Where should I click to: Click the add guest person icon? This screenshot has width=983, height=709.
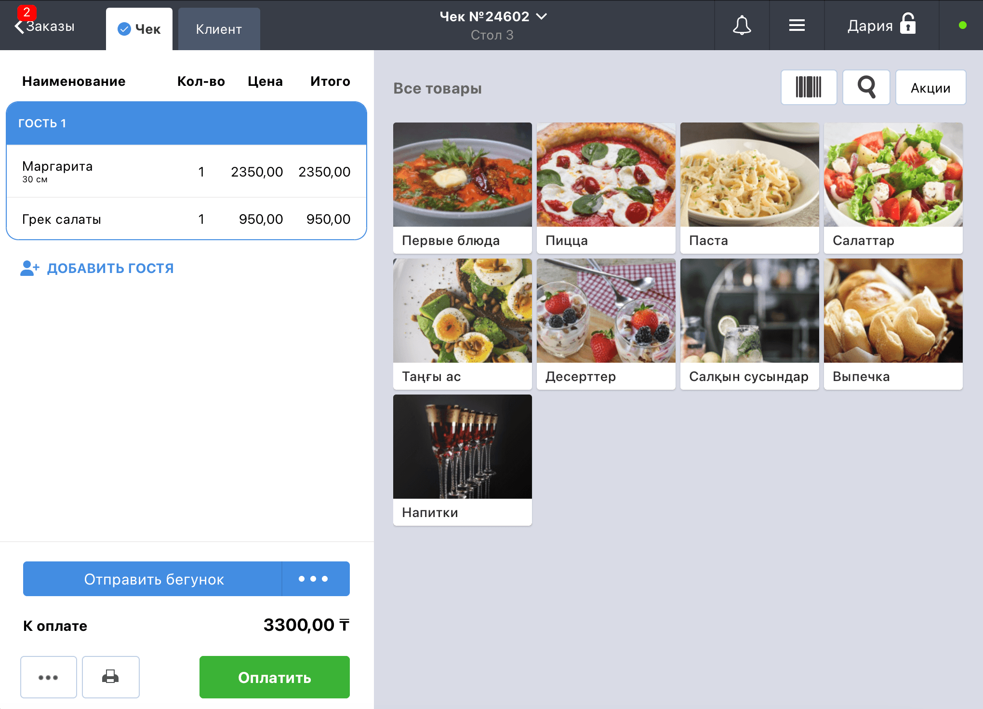(x=29, y=268)
